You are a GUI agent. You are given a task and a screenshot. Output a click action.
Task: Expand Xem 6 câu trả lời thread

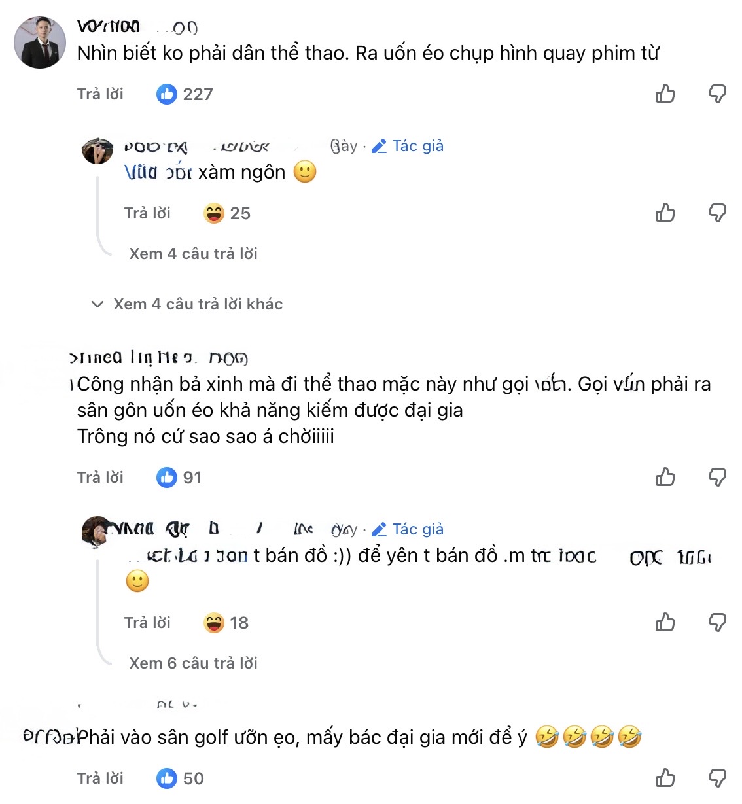tap(193, 663)
